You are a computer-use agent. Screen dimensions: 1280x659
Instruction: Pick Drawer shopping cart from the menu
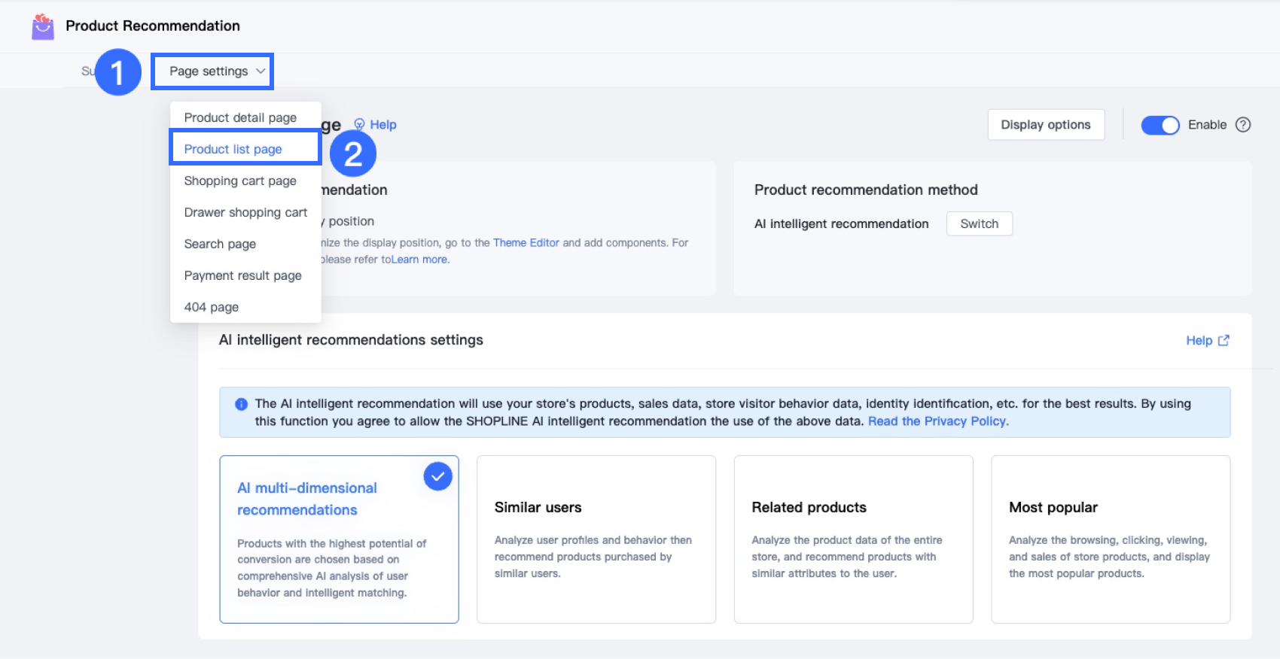pos(245,212)
